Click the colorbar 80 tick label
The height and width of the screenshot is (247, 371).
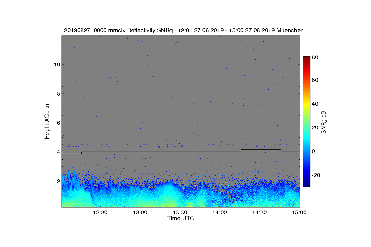(x=316, y=57)
